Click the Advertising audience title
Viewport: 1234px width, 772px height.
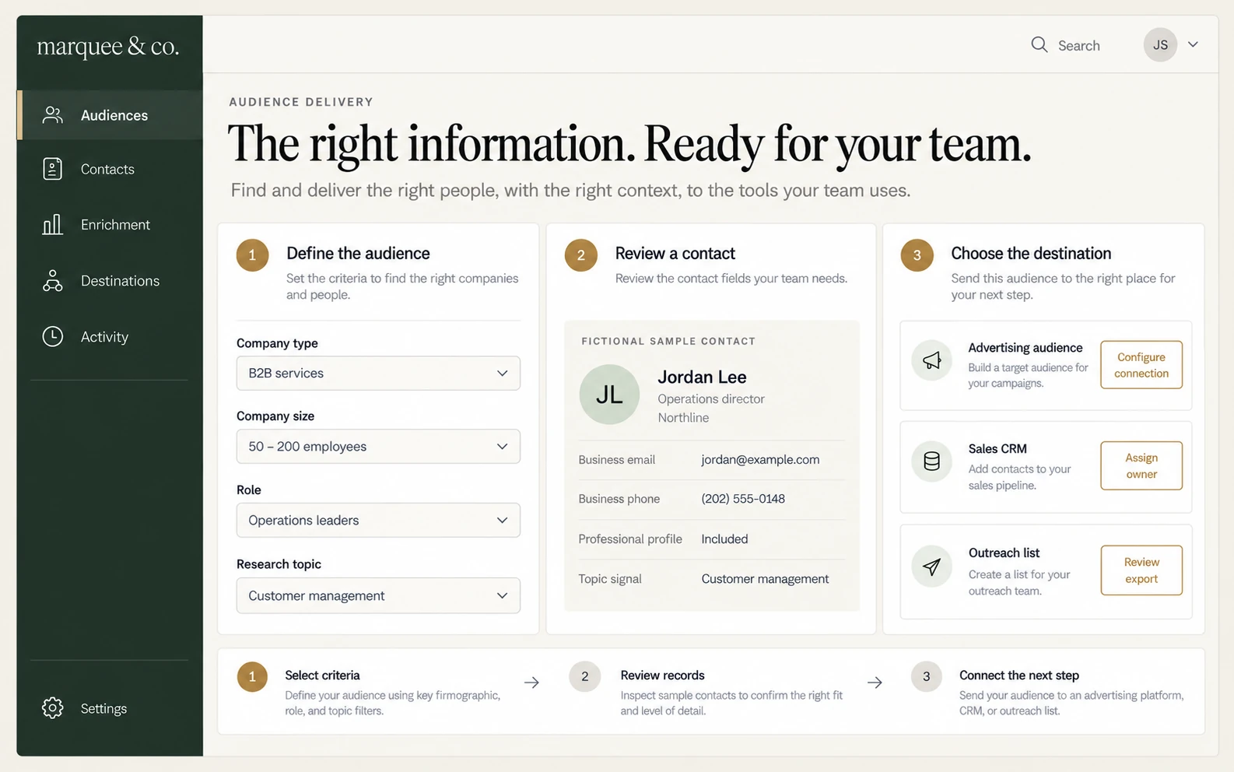coord(1025,348)
